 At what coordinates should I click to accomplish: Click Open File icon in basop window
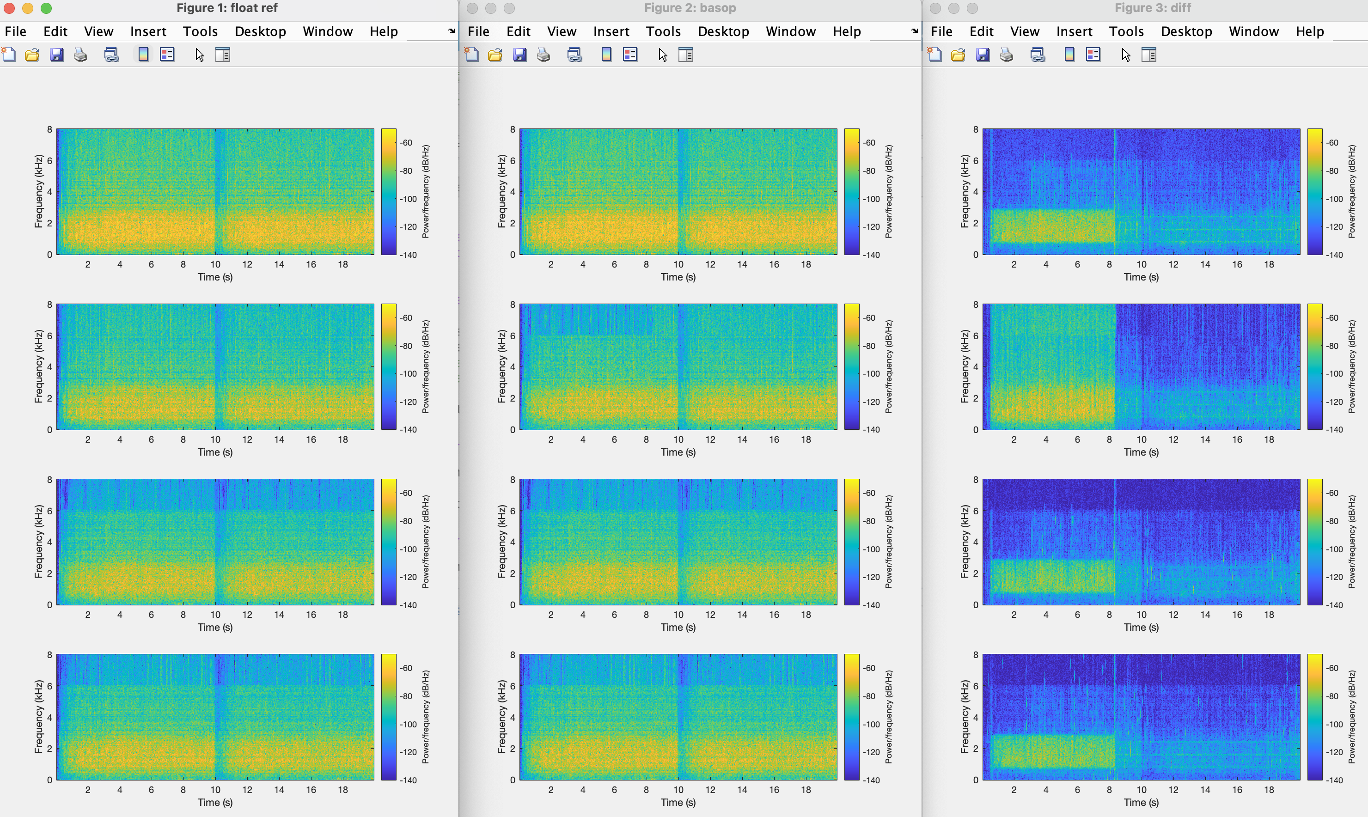(x=495, y=55)
